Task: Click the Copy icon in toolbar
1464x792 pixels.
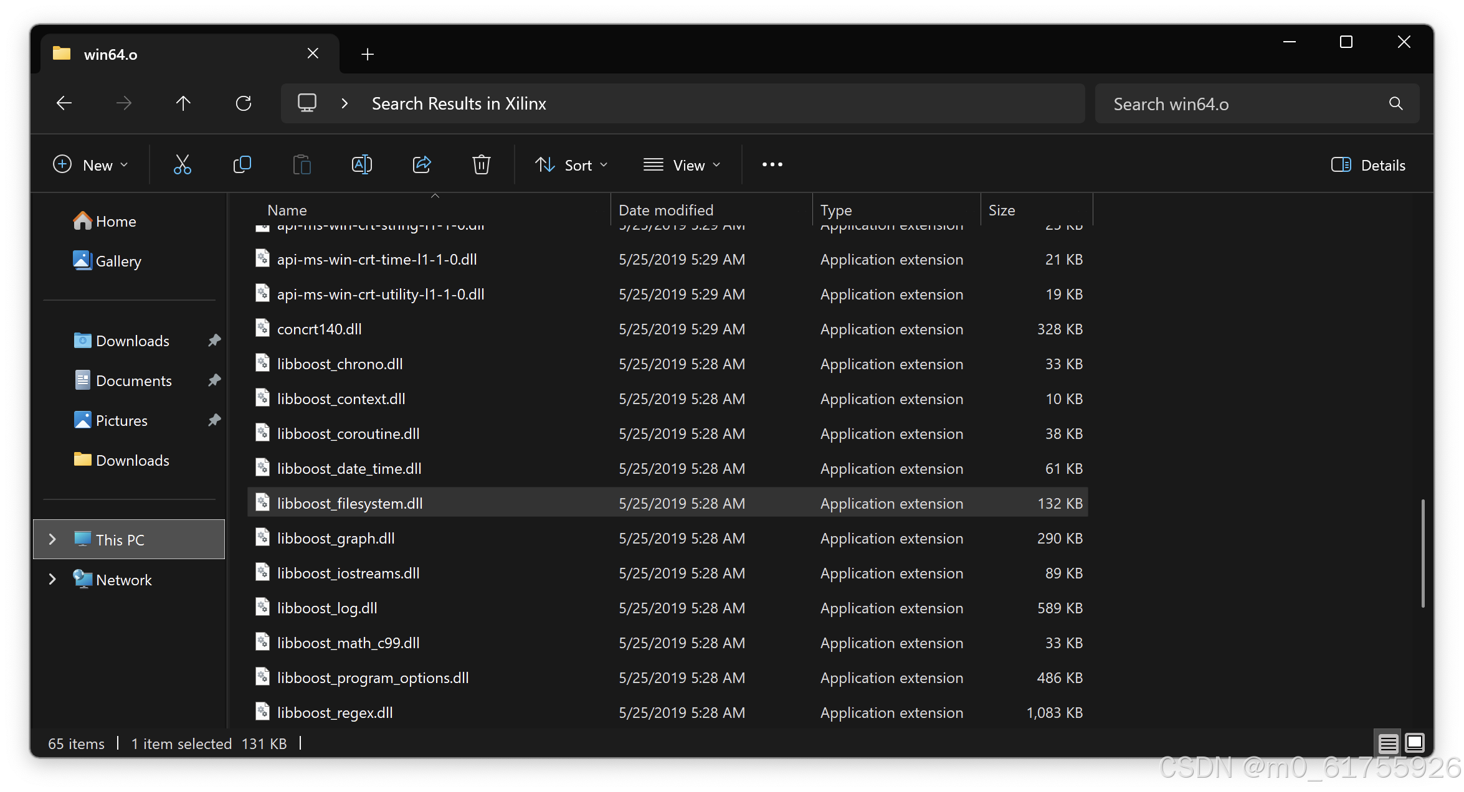Action: [242, 165]
